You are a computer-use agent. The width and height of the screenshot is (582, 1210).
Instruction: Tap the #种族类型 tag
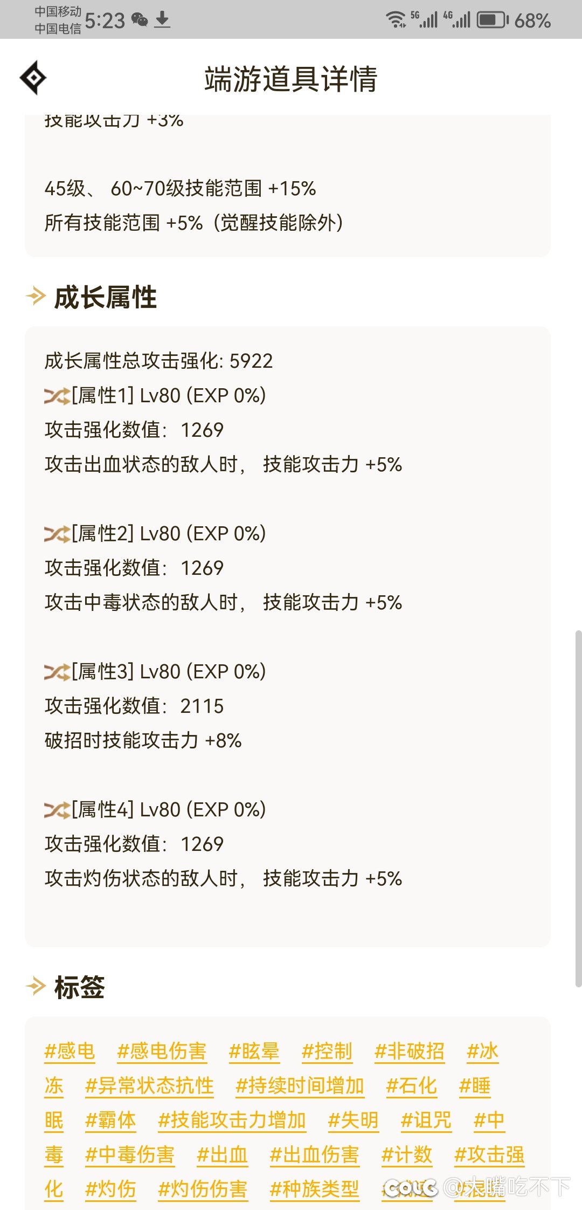(x=314, y=1190)
